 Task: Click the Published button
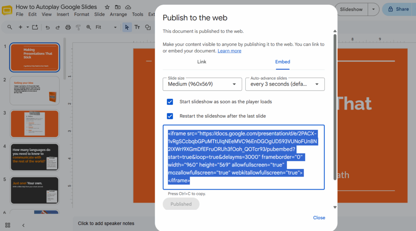tap(181, 204)
